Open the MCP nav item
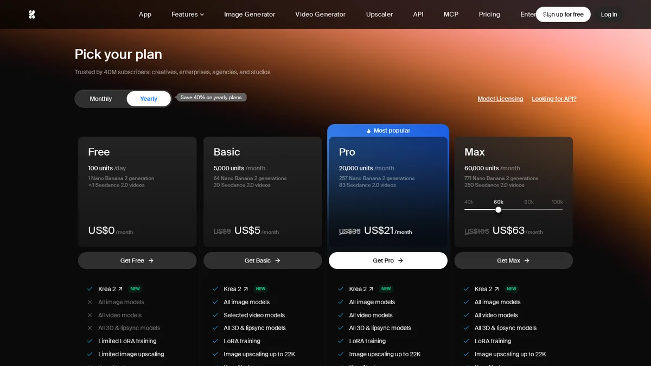 point(451,15)
